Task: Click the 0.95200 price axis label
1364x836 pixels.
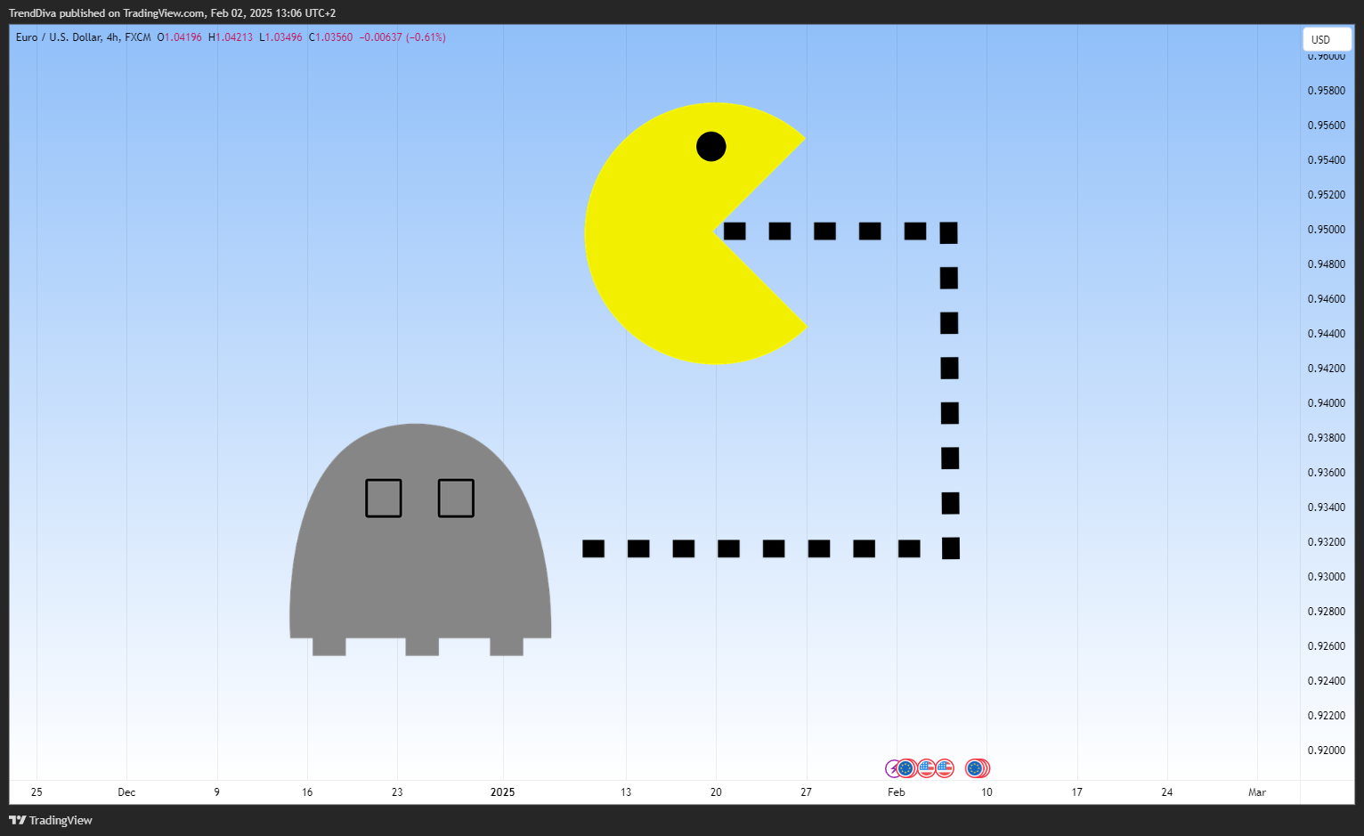Action: click(x=1327, y=195)
